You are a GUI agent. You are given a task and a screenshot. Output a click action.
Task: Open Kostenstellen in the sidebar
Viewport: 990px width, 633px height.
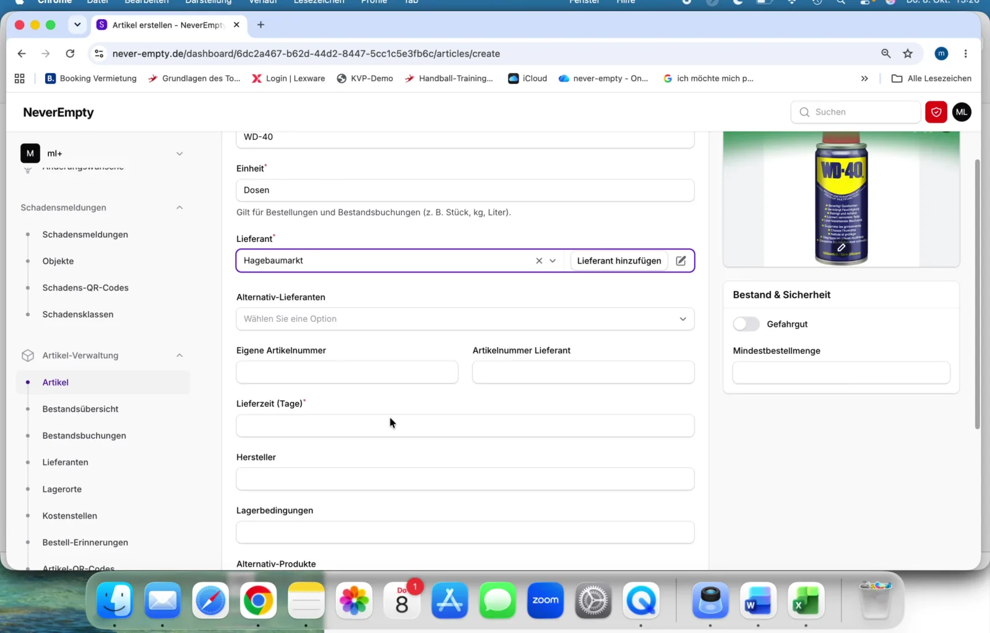[70, 516]
